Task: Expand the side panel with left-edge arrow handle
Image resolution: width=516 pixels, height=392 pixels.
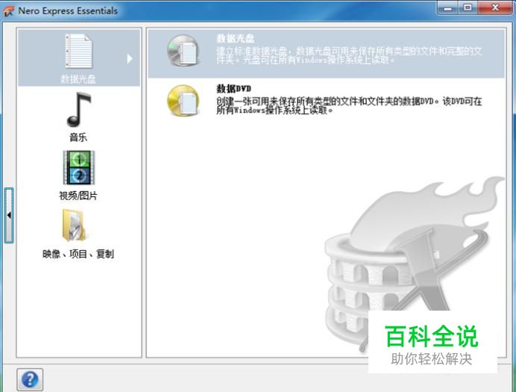Action: pos(9,215)
